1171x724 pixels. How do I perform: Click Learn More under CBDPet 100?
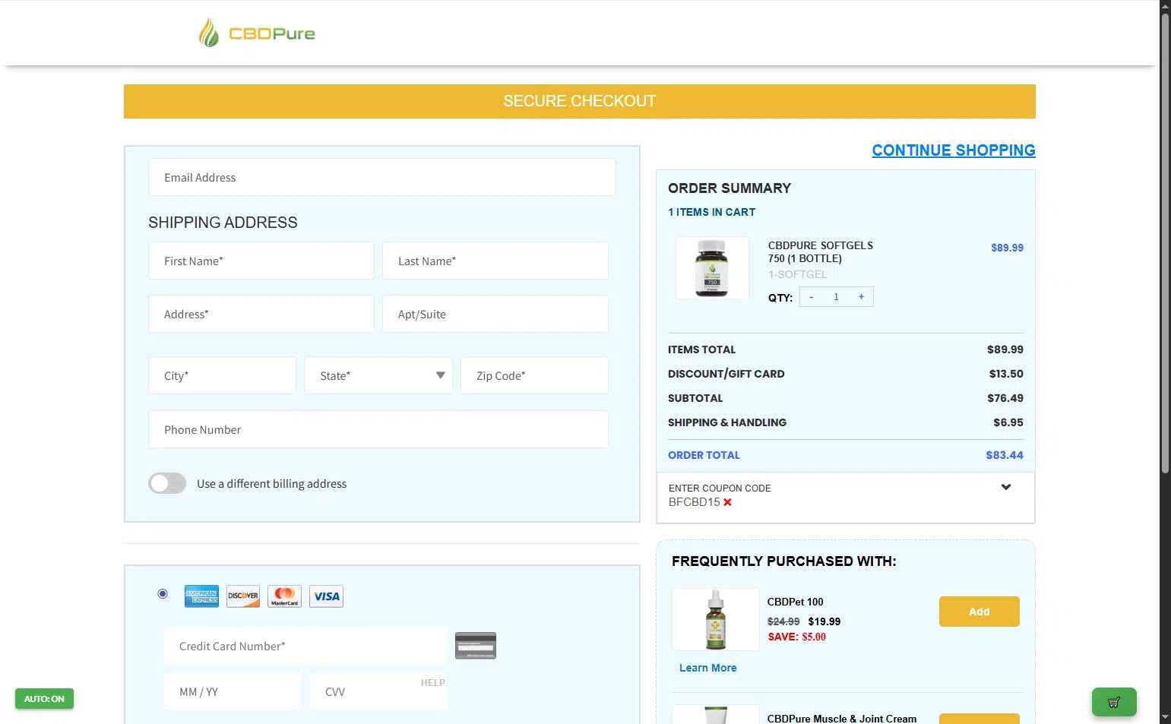point(707,668)
